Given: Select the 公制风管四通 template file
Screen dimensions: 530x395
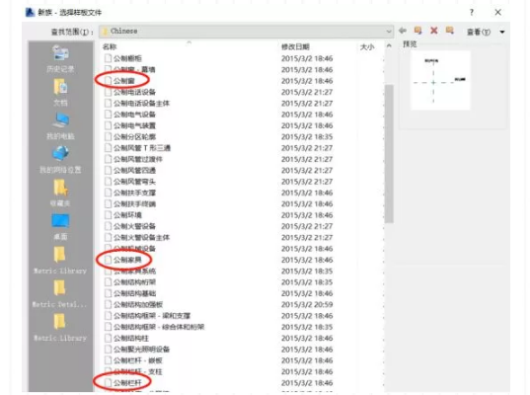Looking at the screenshot, I should [130, 170].
